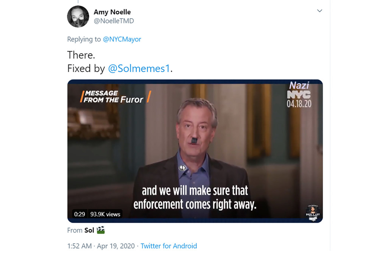This screenshot has height=260, width=391.
Task: Select the "There." tweet text line
Action: coord(81,55)
